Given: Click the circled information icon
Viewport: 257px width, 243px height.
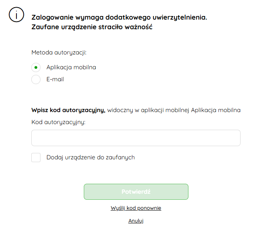Looking at the screenshot, I should click(16, 14).
